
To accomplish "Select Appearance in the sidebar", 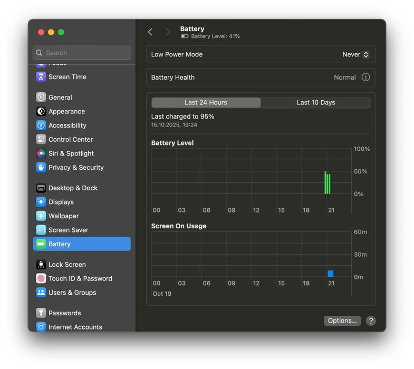I will point(82,111).
